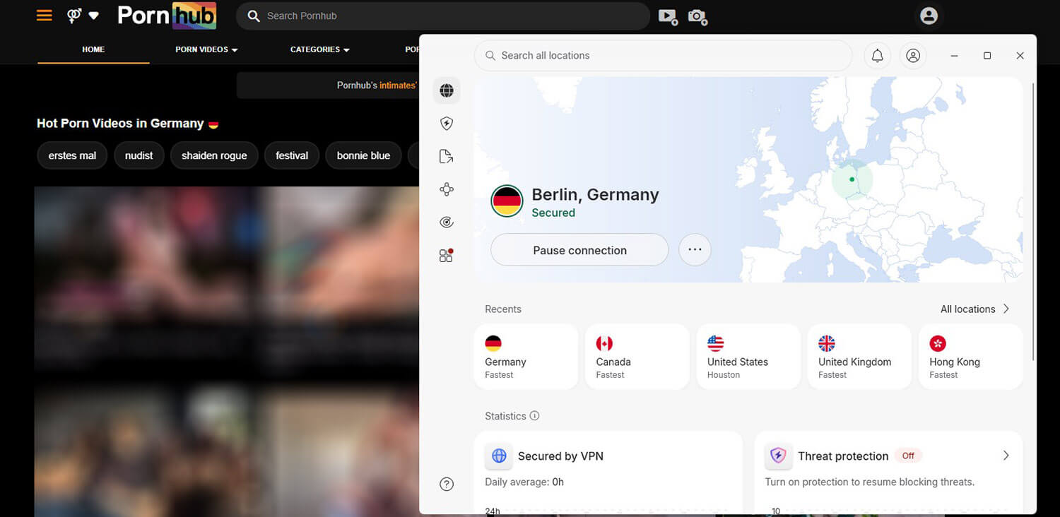The height and width of the screenshot is (517, 1060).
Task: Click 'Secured' status text under Berlin
Action: pos(553,213)
